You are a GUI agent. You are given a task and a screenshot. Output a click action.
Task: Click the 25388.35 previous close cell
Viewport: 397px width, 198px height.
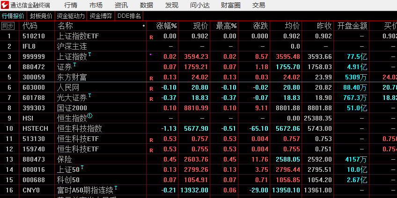tap(318, 118)
